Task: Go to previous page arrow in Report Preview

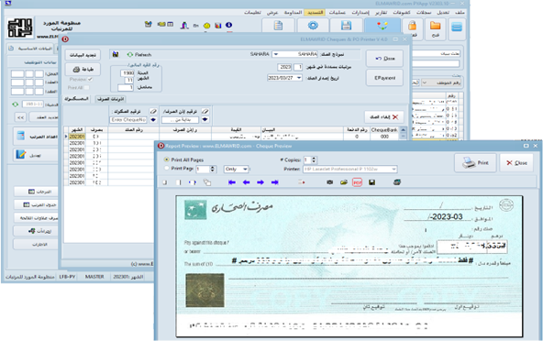Action: point(246,182)
